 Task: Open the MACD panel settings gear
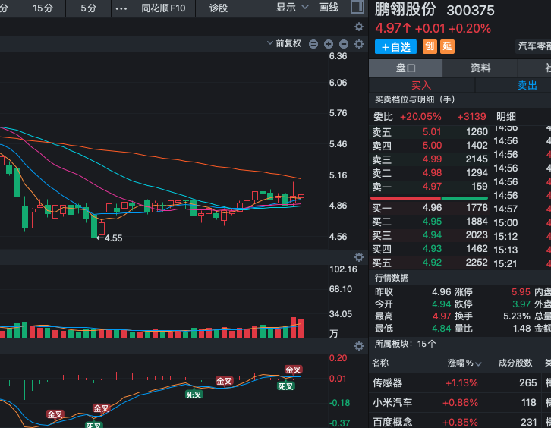(358, 346)
